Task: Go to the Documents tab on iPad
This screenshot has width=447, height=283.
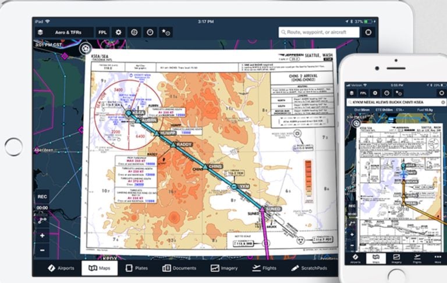Action: pyautogui.click(x=179, y=268)
